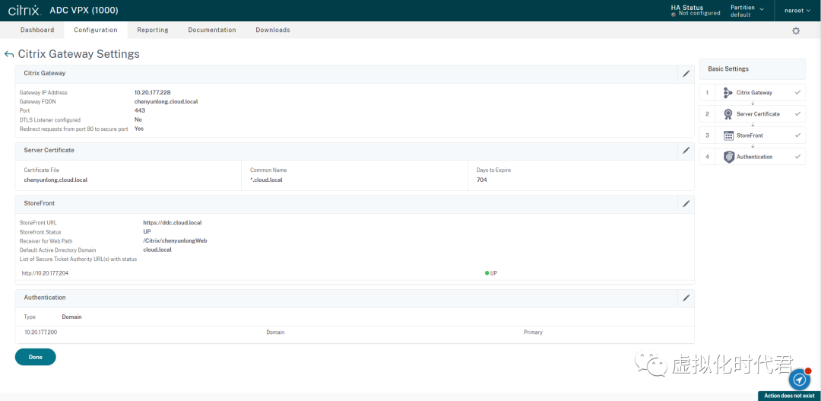Click Gateway FQDN value chenyunlong.cloud.local
821x401 pixels.
click(166, 101)
